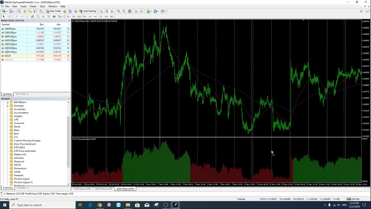Open the Insert menu
Image resolution: width=371 pixels, height=209 pixels.
coord(23,6)
